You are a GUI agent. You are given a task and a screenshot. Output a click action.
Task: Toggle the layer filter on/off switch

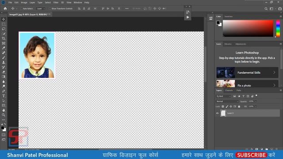click(256, 95)
